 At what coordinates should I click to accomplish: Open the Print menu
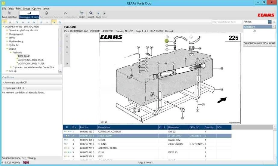click(x=18, y=8)
